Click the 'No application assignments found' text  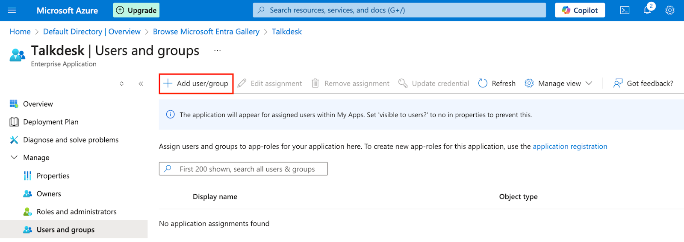click(214, 224)
